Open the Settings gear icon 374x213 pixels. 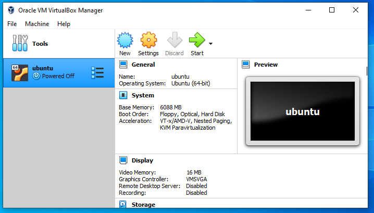(148, 40)
